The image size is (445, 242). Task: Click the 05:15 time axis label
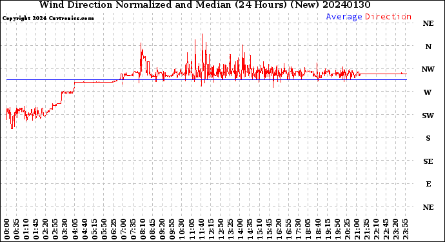point(94,229)
